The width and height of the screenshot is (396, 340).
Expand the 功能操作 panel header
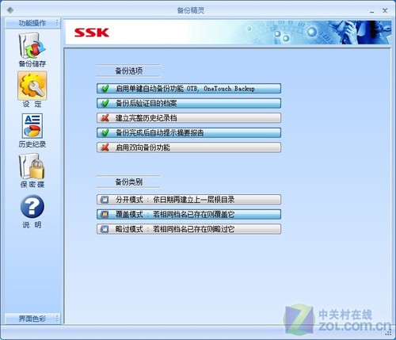(32, 23)
